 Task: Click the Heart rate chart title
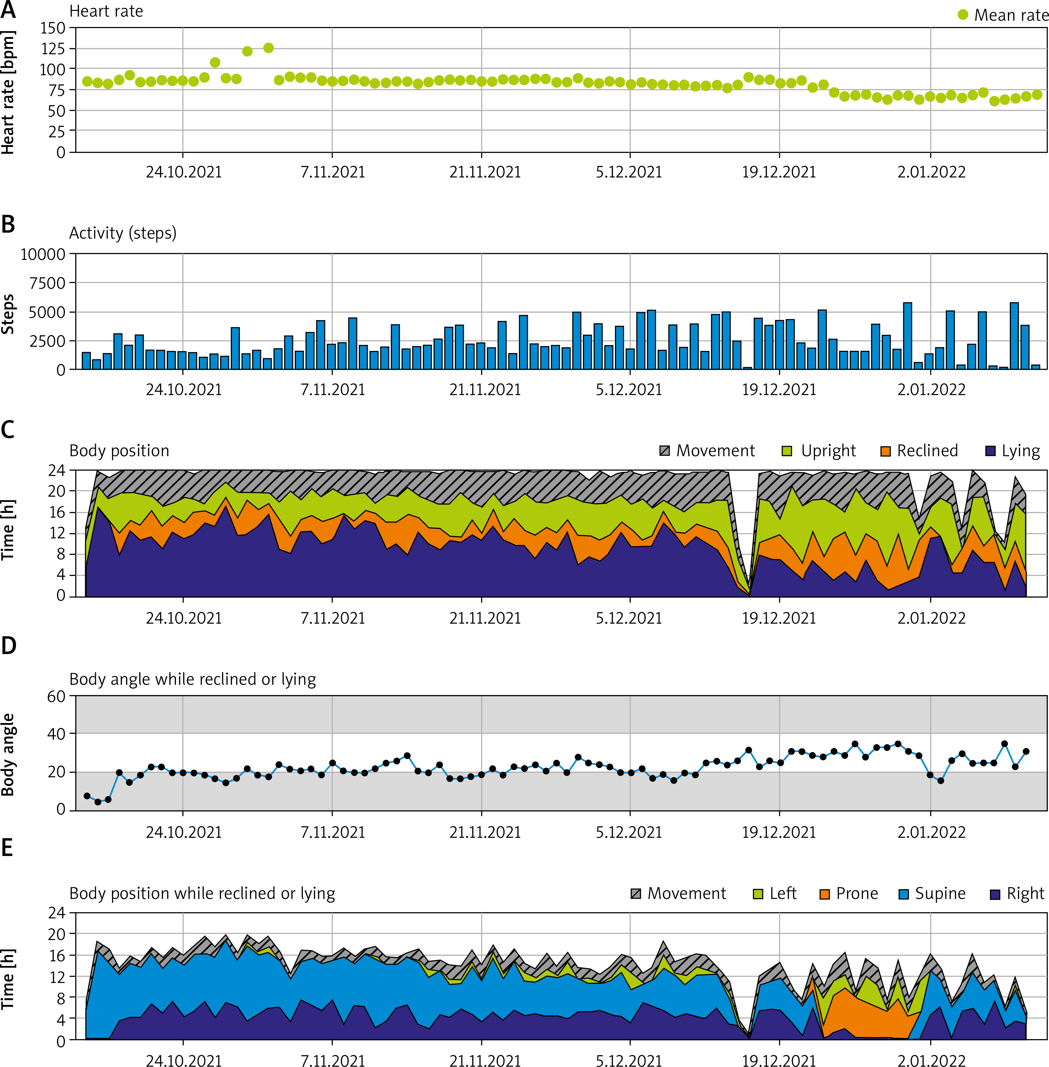(106, 11)
